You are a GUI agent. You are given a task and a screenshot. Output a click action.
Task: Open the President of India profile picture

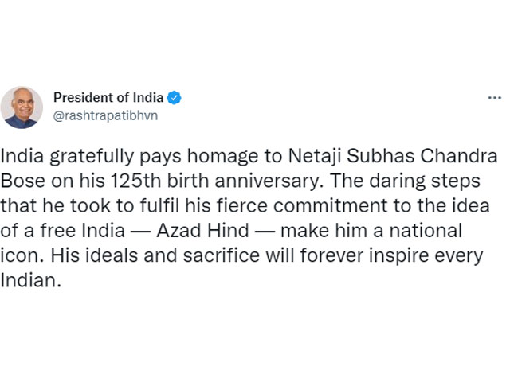(22, 107)
